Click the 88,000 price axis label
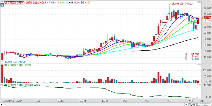Screen dimensions: 212x106 coord(207,15)
